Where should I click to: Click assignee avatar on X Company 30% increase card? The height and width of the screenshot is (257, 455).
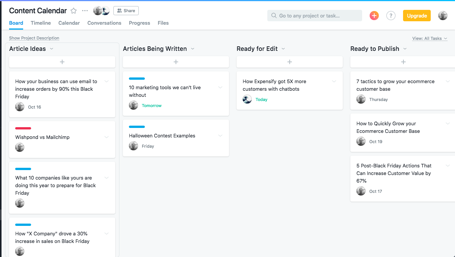(20, 251)
